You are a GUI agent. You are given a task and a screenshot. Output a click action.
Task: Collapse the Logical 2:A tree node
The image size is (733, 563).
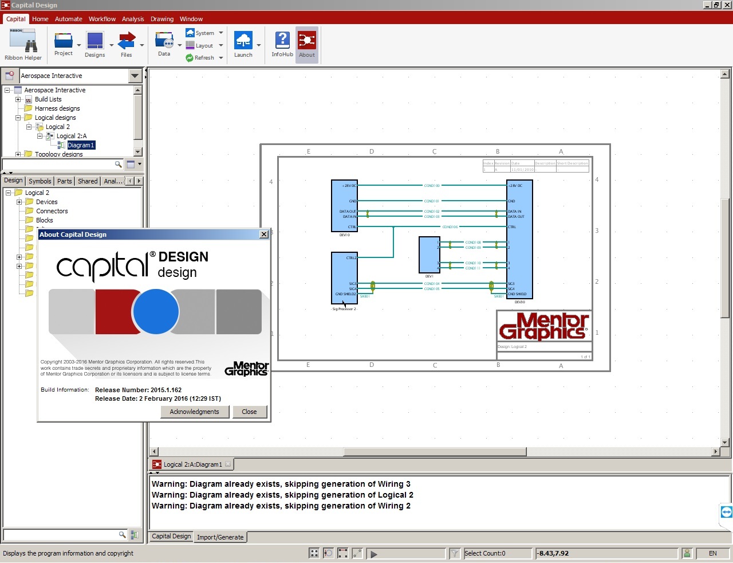click(x=40, y=136)
